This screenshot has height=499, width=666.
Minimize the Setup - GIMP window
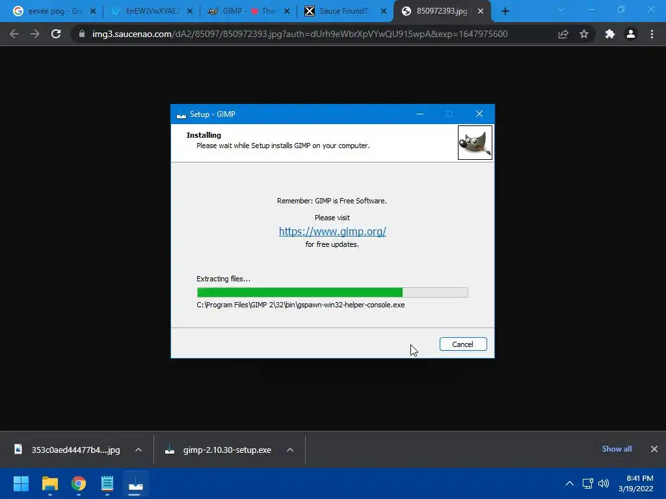[x=420, y=114]
